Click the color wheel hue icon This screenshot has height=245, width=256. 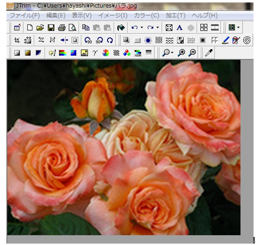pyautogui.click(x=106, y=53)
